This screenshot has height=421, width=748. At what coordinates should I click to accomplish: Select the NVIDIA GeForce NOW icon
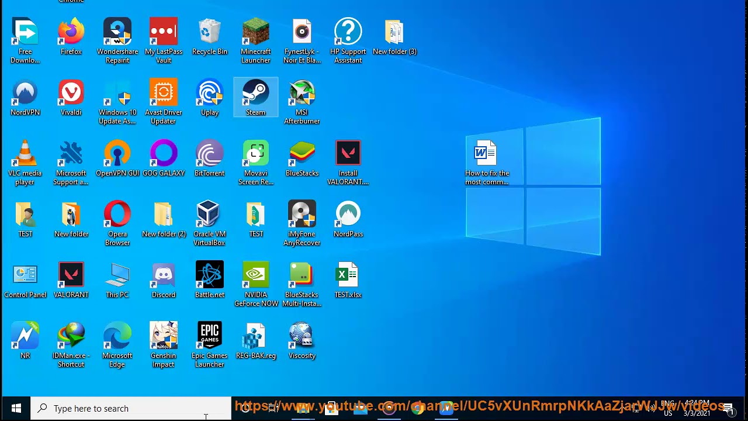click(256, 275)
